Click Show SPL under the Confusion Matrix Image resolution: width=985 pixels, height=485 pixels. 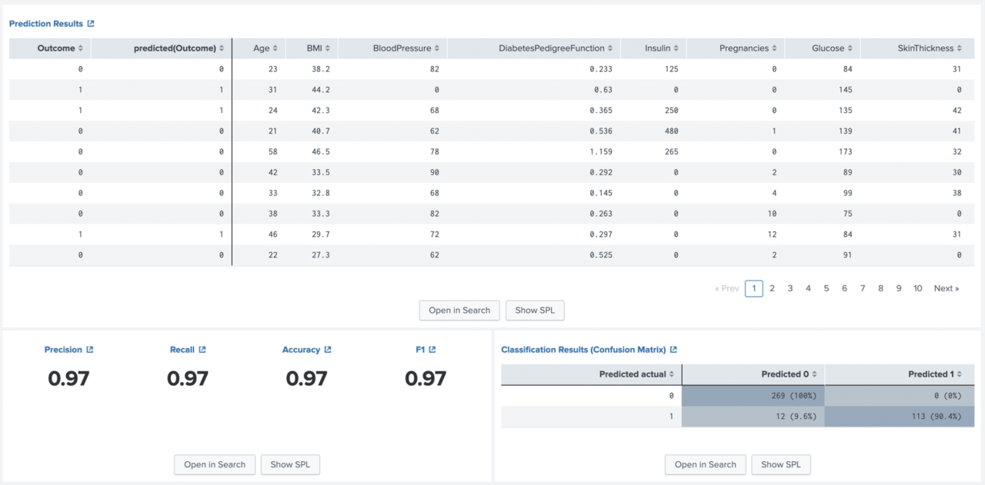[781, 464]
